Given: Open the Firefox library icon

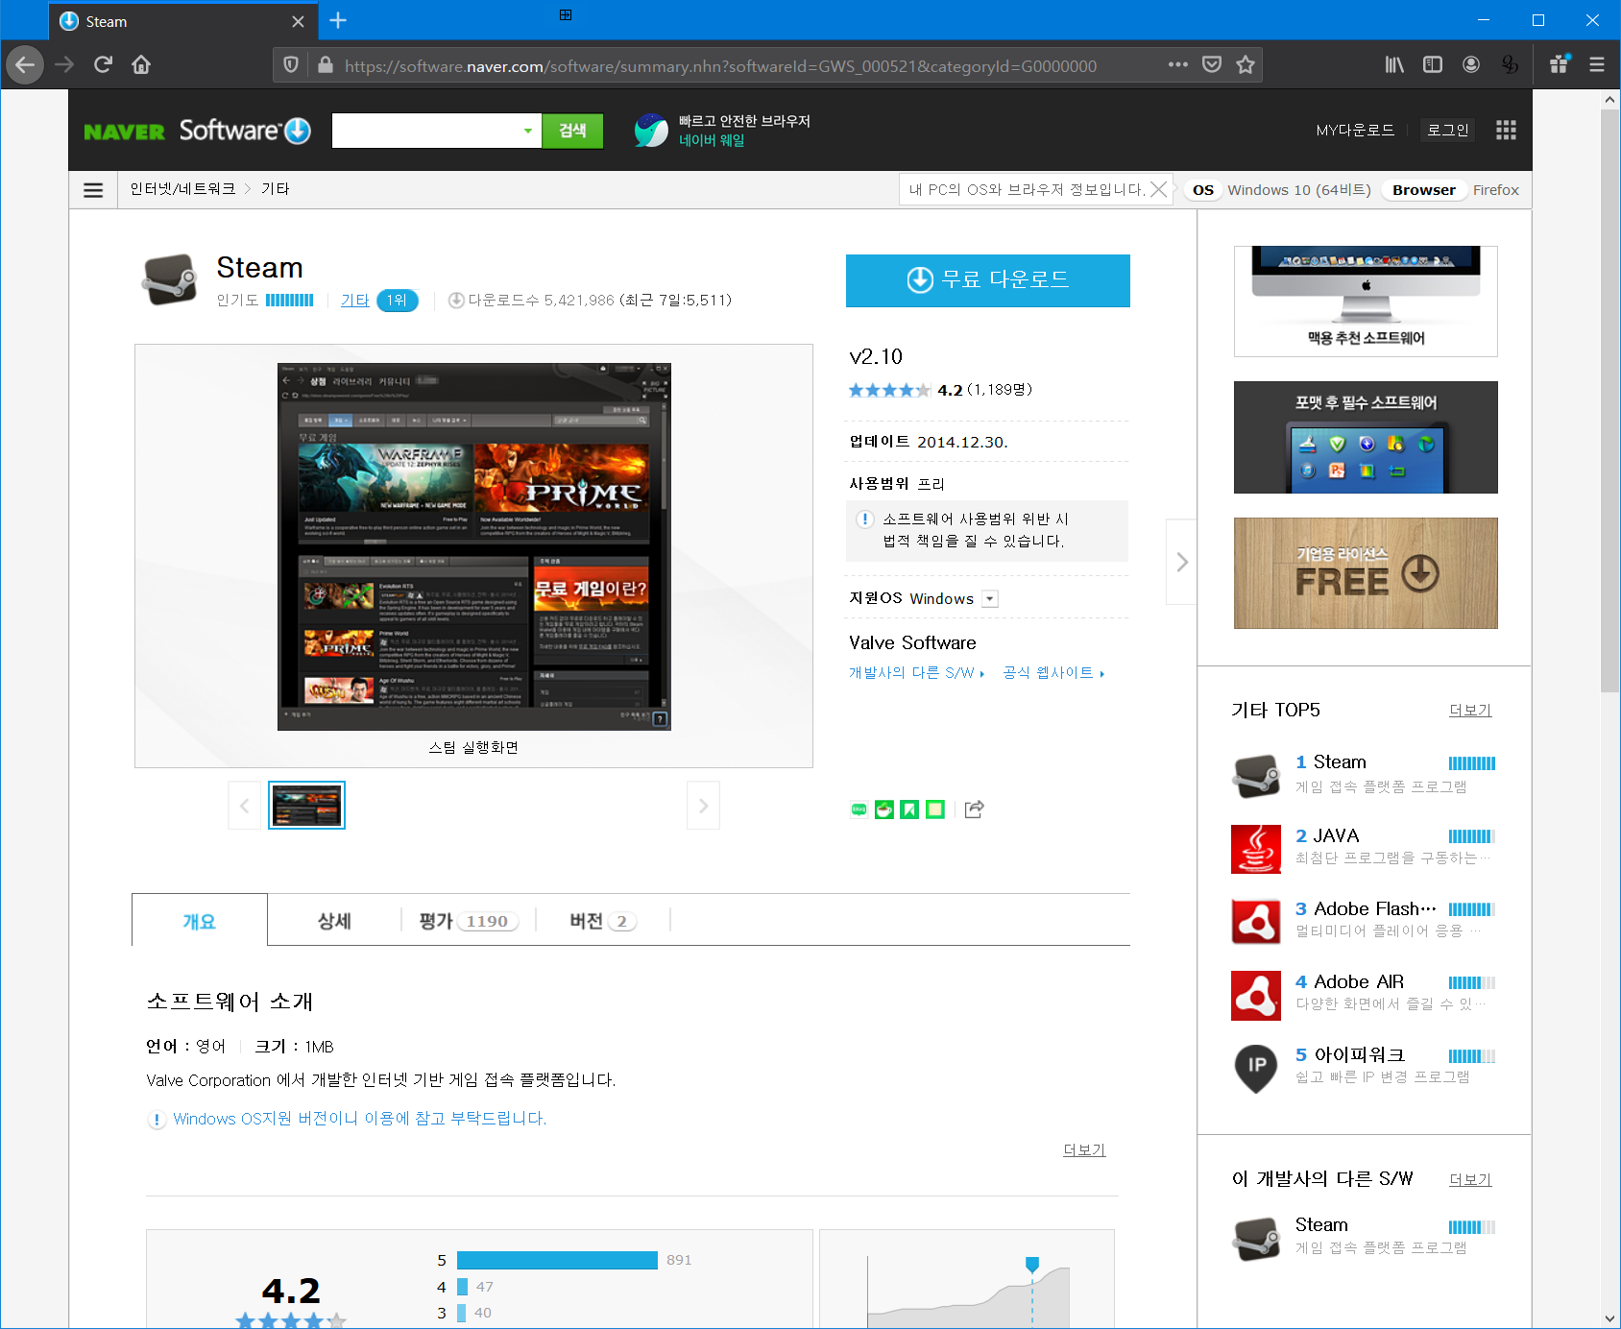Looking at the screenshot, I should tap(1394, 64).
